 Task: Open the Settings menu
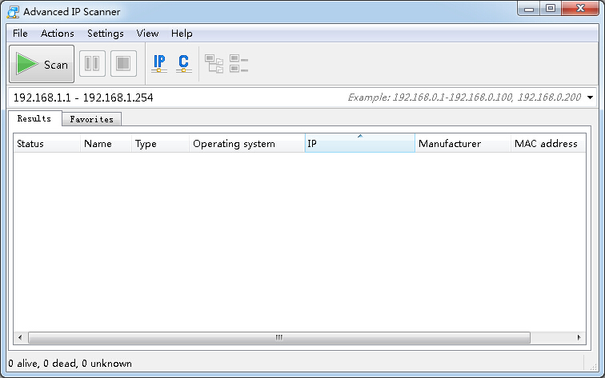(106, 34)
